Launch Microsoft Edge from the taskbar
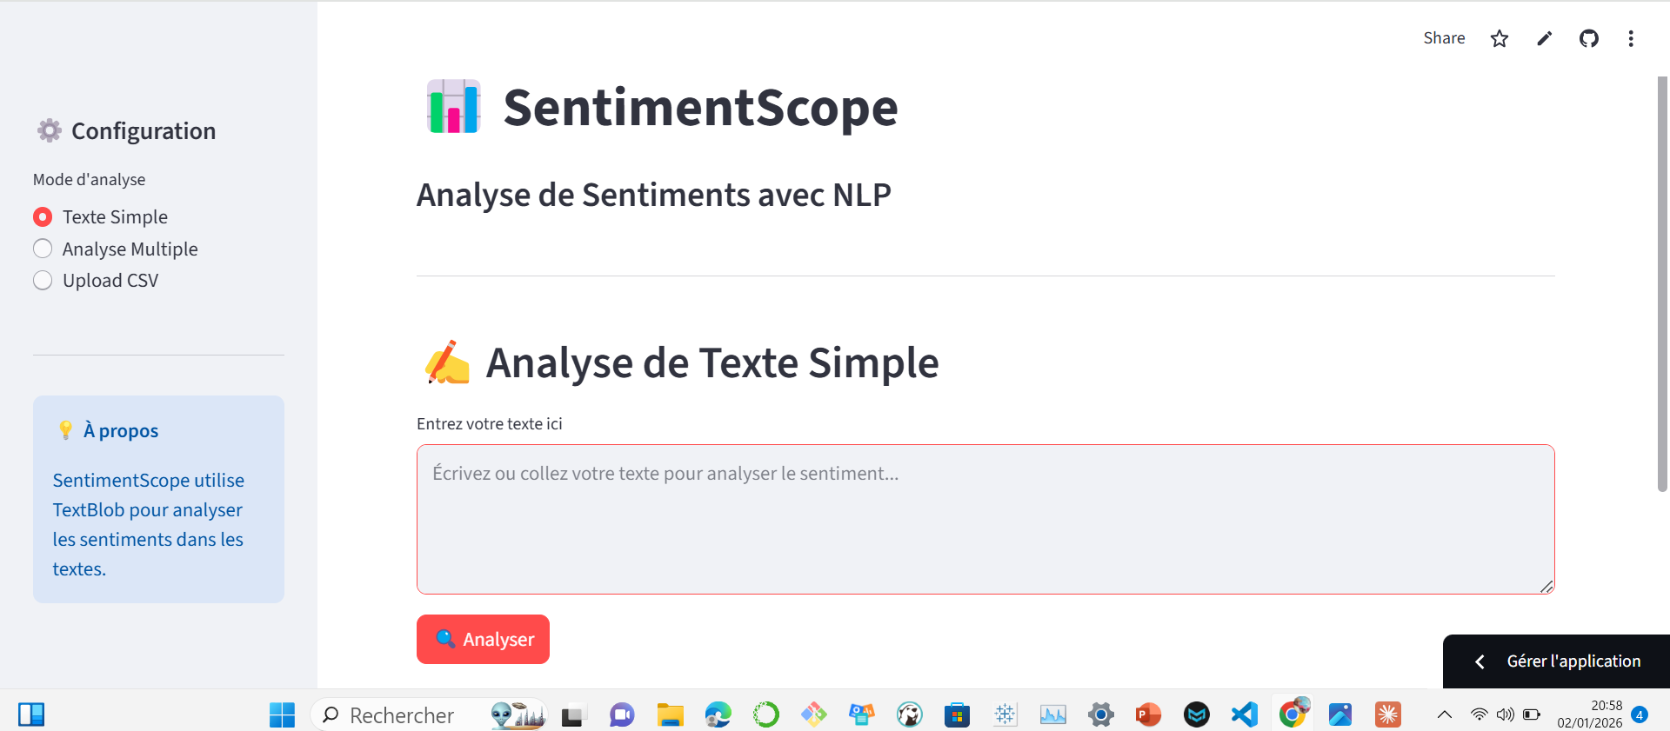Image resolution: width=1670 pixels, height=731 pixels. [718, 714]
